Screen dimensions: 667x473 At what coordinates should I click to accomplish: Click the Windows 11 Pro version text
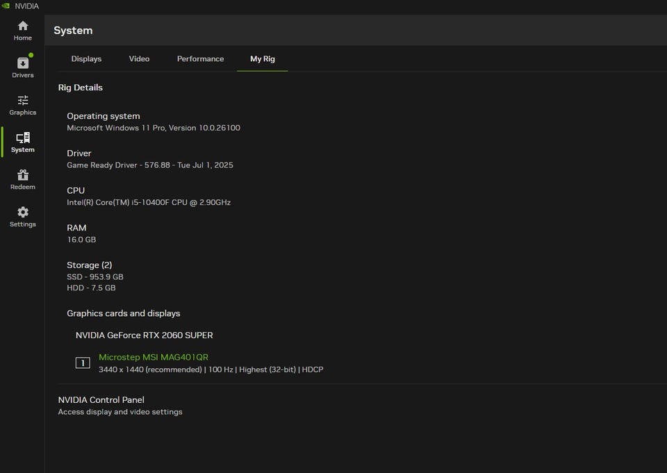tap(154, 128)
